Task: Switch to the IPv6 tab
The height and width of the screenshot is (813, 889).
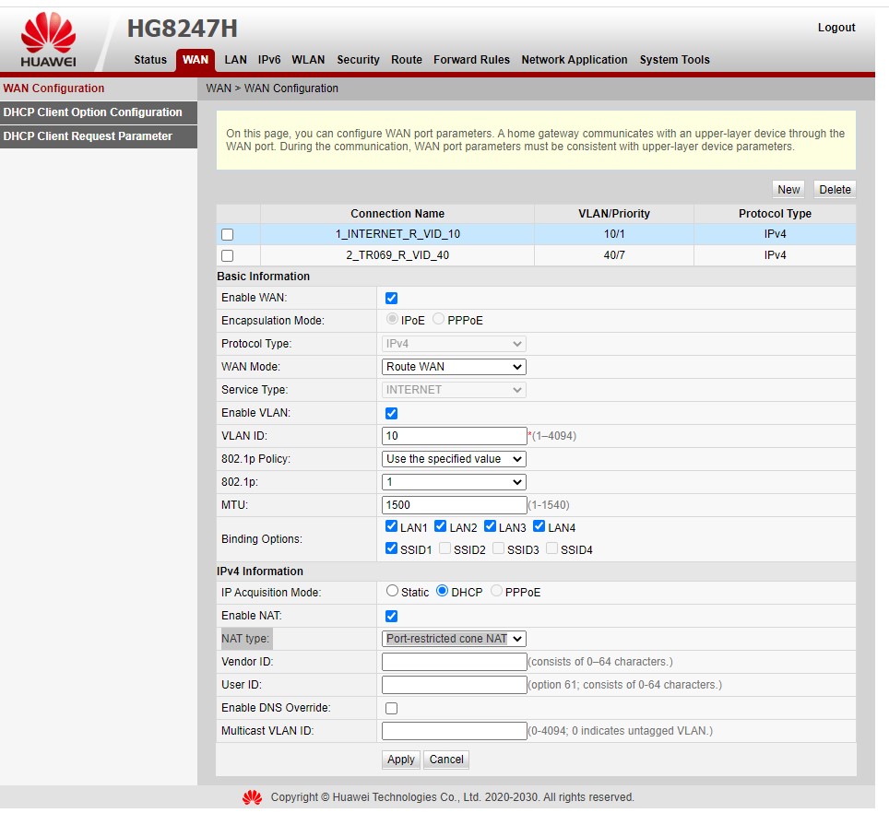Action: (x=269, y=60)
